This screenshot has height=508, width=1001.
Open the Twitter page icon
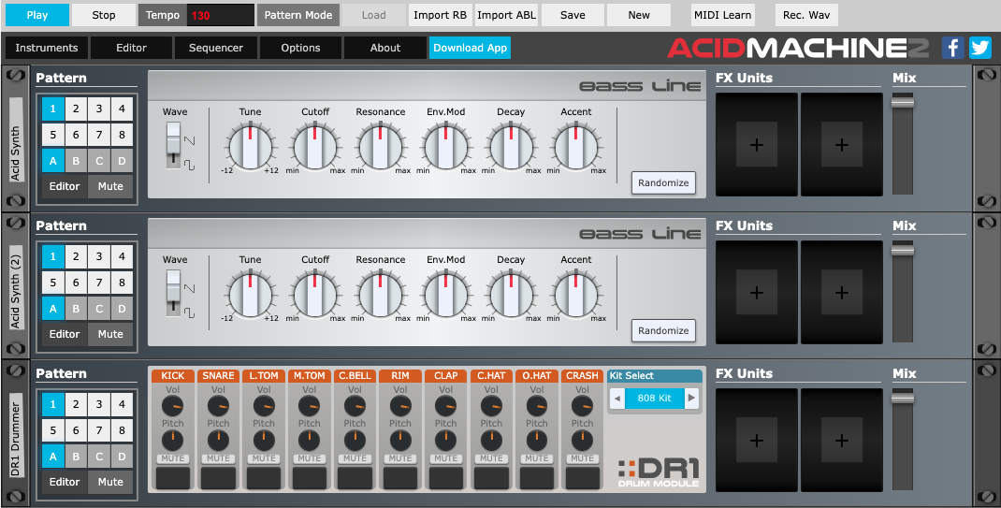point(979,48)
